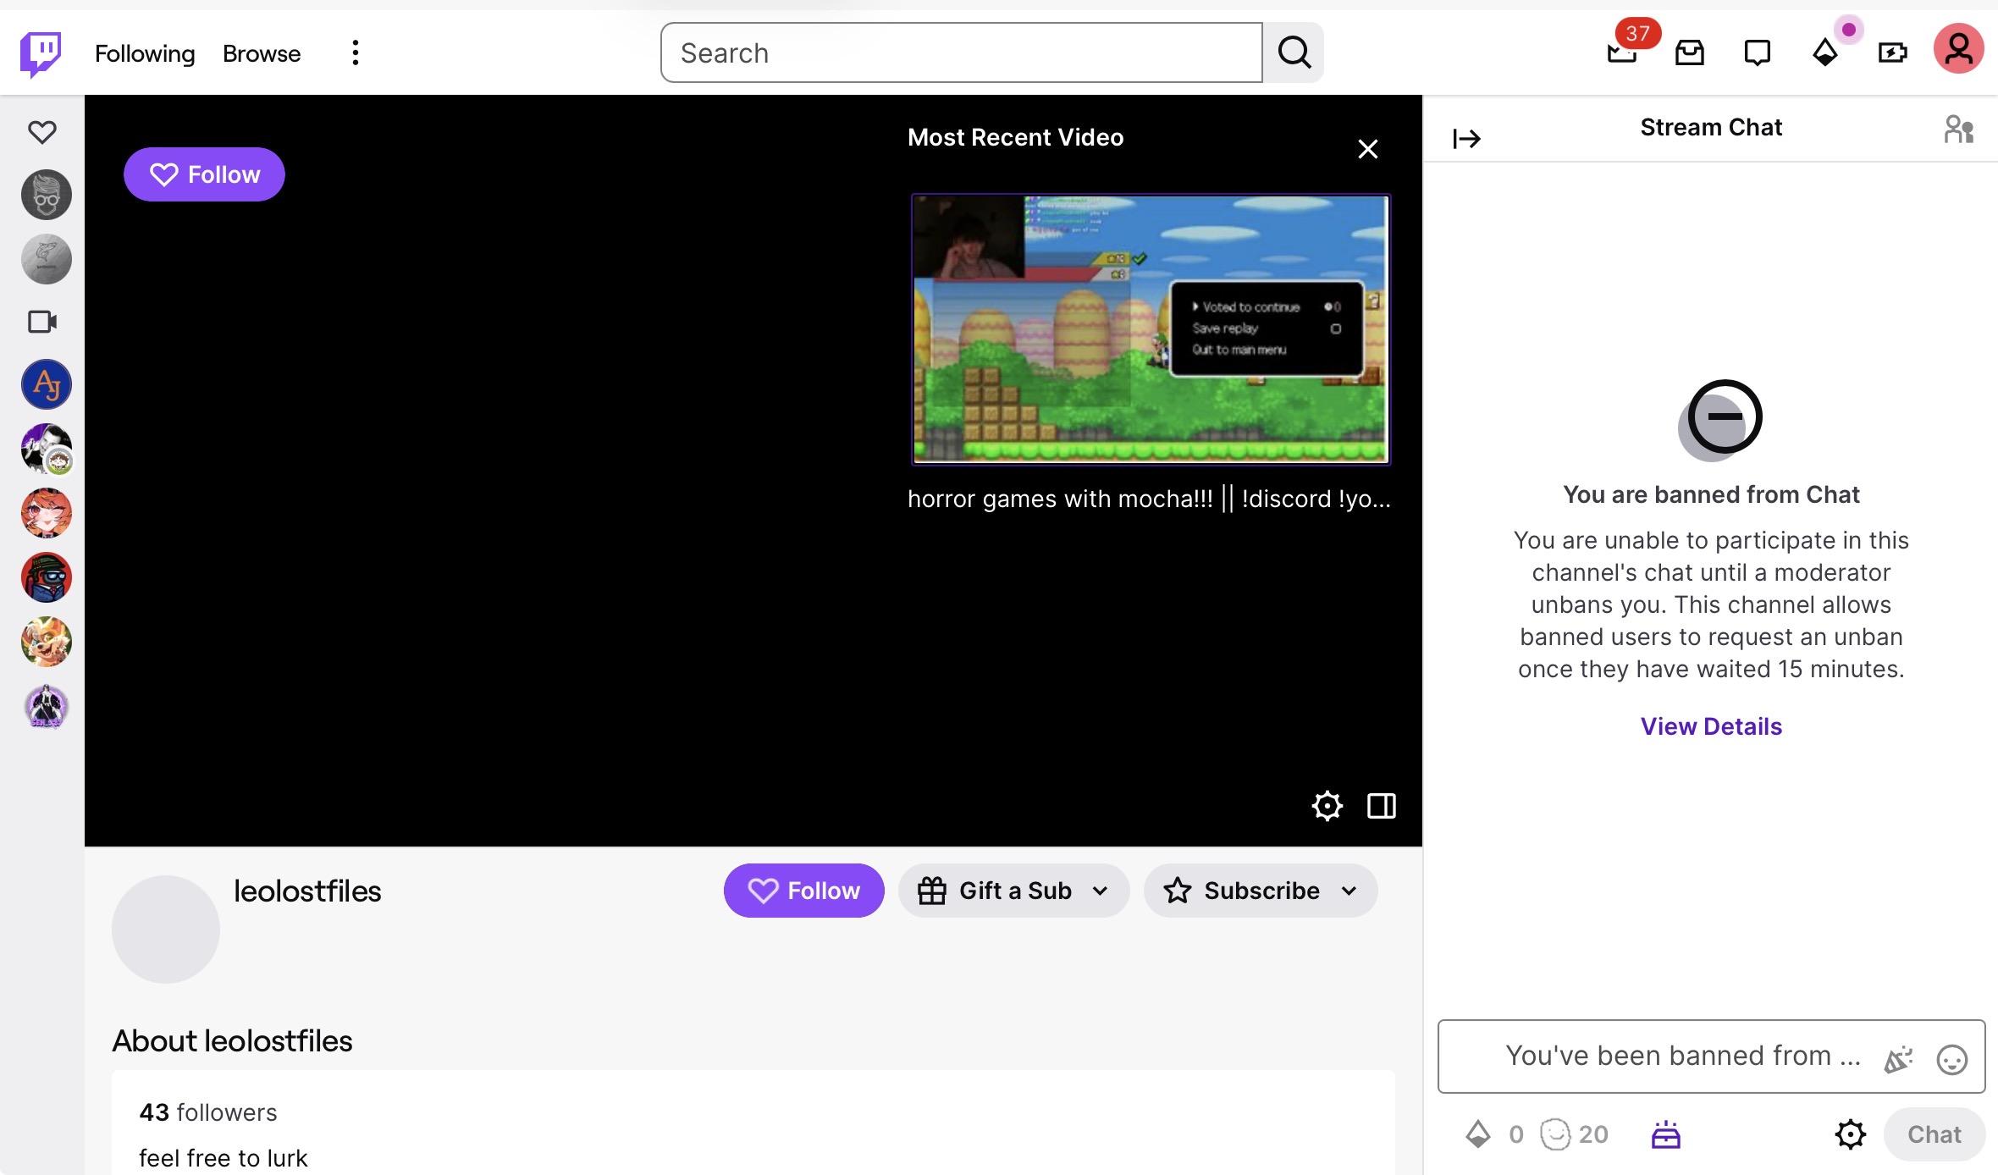The width and height of the screenshot is (1998, 1175).
Task: Open the Browse page
Action: click(262, 53)
